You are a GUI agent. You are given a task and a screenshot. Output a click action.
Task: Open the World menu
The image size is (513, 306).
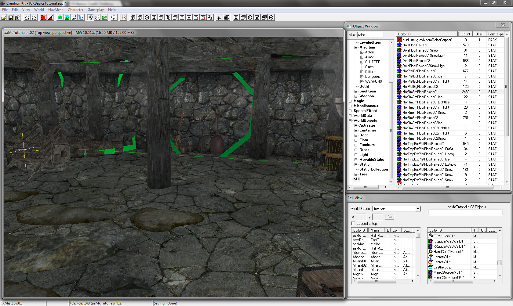pyautogui.click(x=39, y=10)
